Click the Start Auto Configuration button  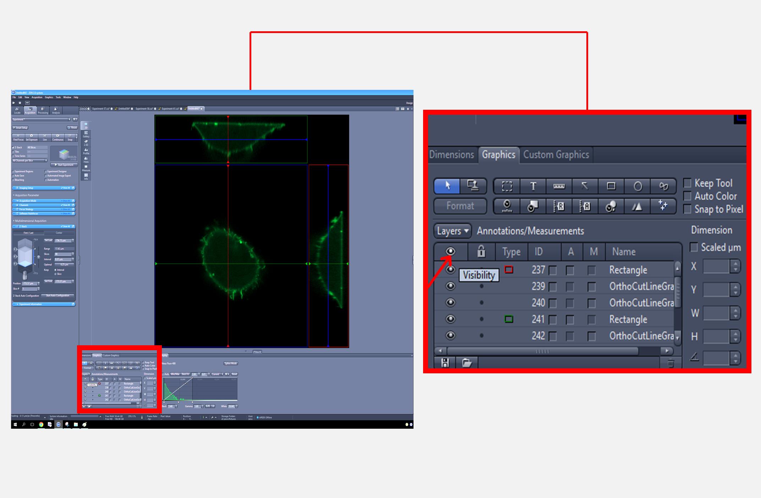58,296
